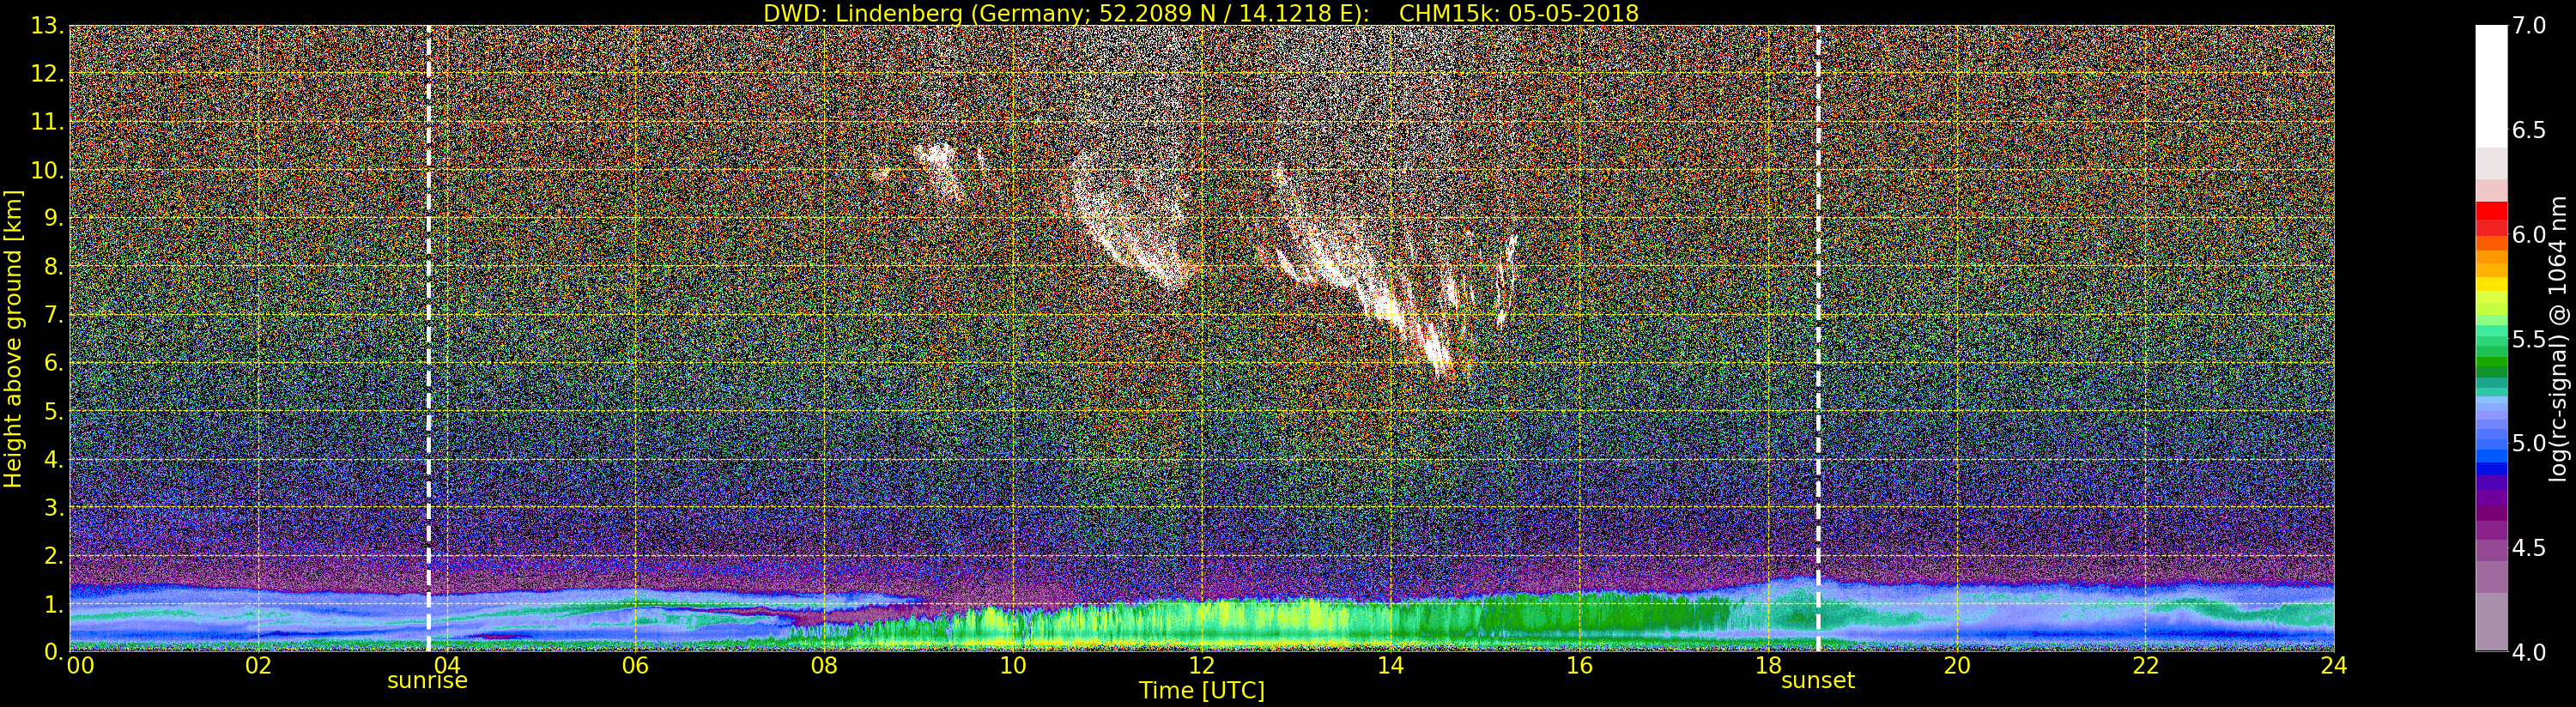Click the '1.' height label on the vertical axis

tap(54, 603)
